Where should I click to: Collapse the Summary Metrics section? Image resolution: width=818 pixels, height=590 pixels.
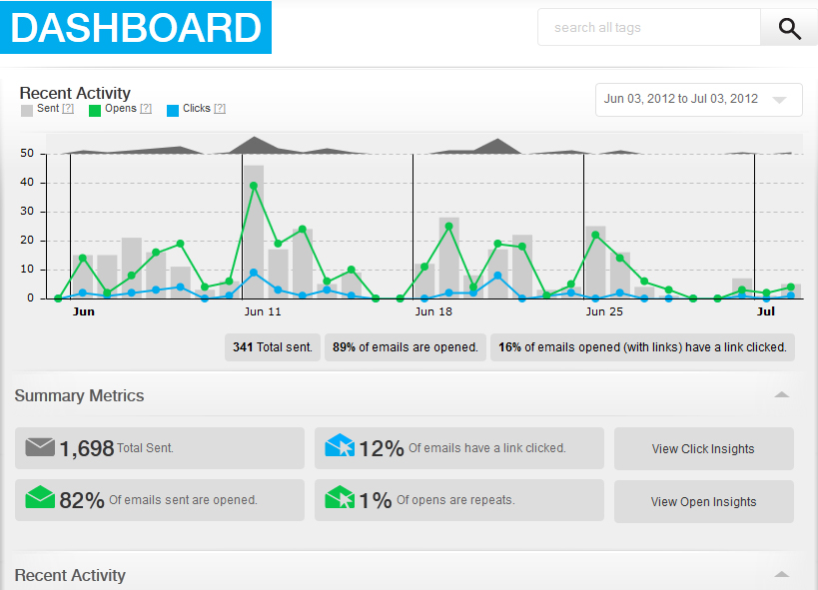[x=781, y=395]
